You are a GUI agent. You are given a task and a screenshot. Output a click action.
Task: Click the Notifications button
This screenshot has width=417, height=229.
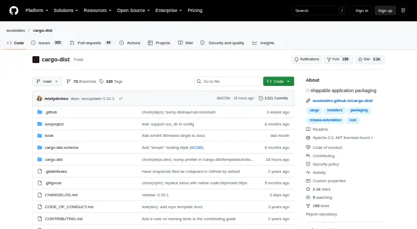pyautogui.click(x=306, y=59)
